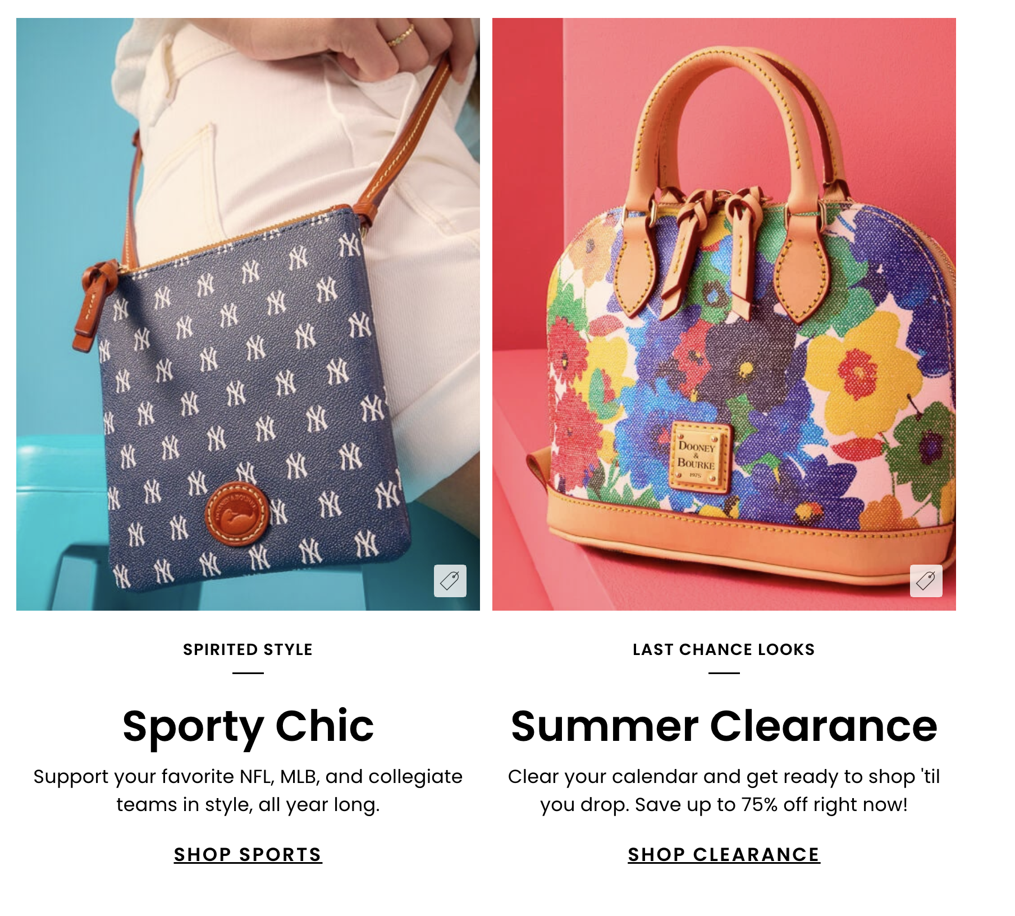Viewport: 1015px width, 916px height.
Task: Open the Shop Clearance link
Action: (724, 854)
